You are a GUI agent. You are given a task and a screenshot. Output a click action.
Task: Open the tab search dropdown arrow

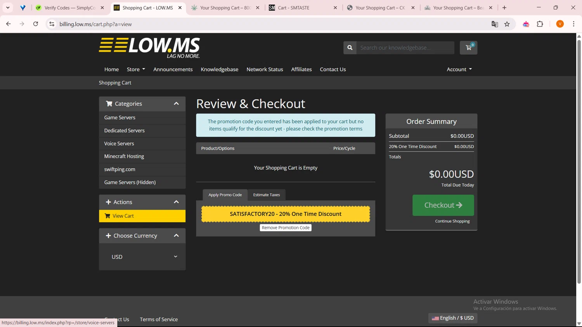[8, 8]
